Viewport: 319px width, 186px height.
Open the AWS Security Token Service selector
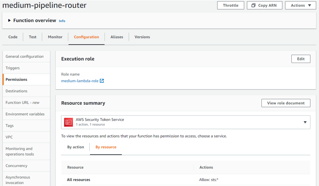pos(186,122)
